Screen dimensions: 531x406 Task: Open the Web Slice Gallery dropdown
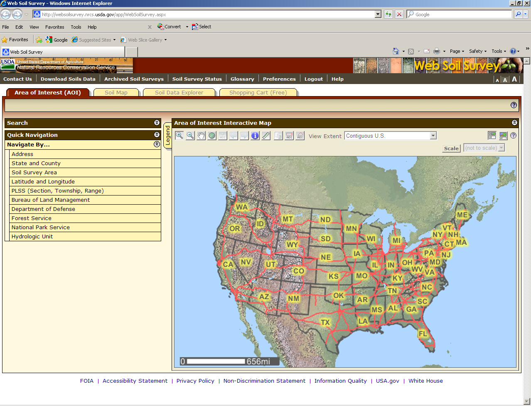click(x=165, y=40)
